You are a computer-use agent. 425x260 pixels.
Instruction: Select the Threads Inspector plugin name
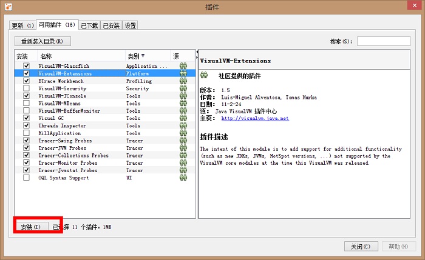point(62,125)
